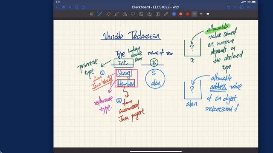Viewport: 273px width, 153px height.
Task: Select the Highlighter tool
Action: coord(116,14)
